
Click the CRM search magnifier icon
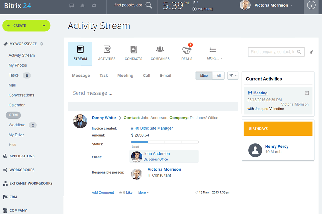tap(299, 52)
